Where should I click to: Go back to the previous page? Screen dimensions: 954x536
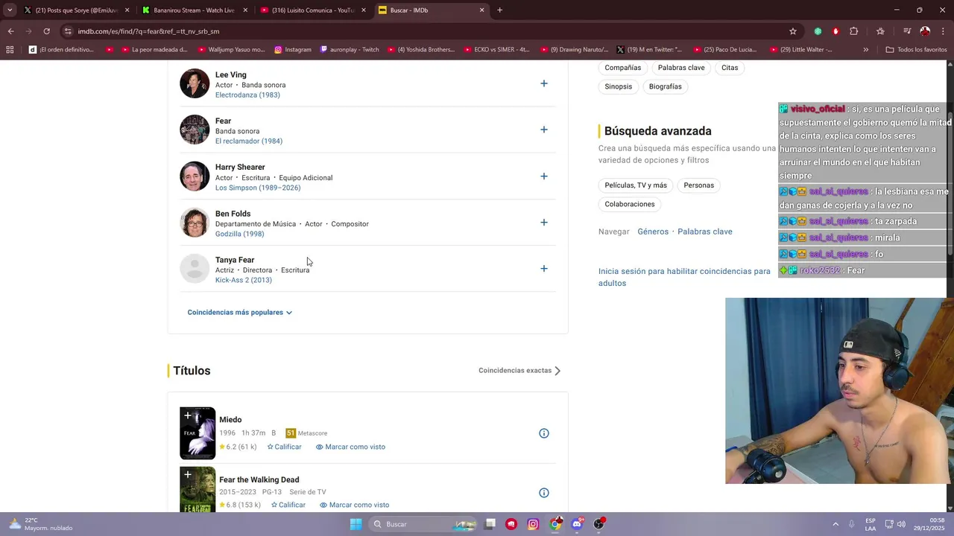10,31
